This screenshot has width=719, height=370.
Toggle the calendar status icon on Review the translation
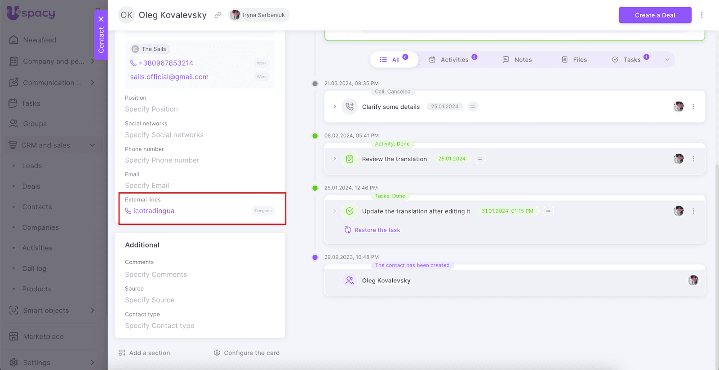tap(350, 159)
